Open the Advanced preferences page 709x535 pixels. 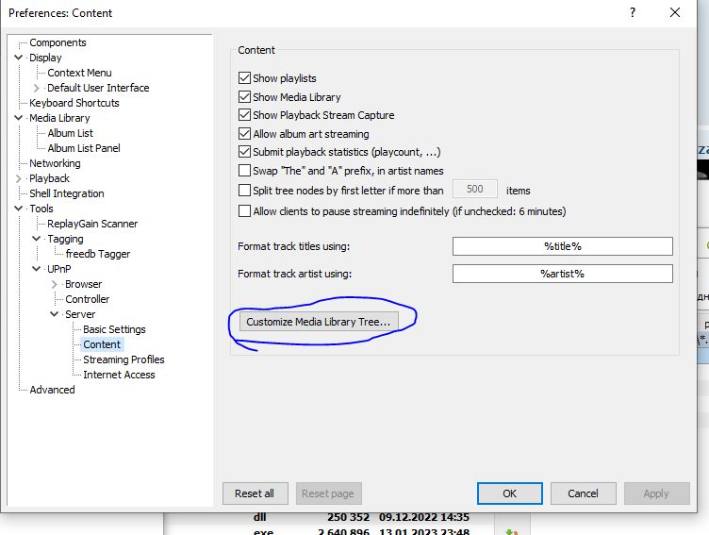tap(52, 390)
